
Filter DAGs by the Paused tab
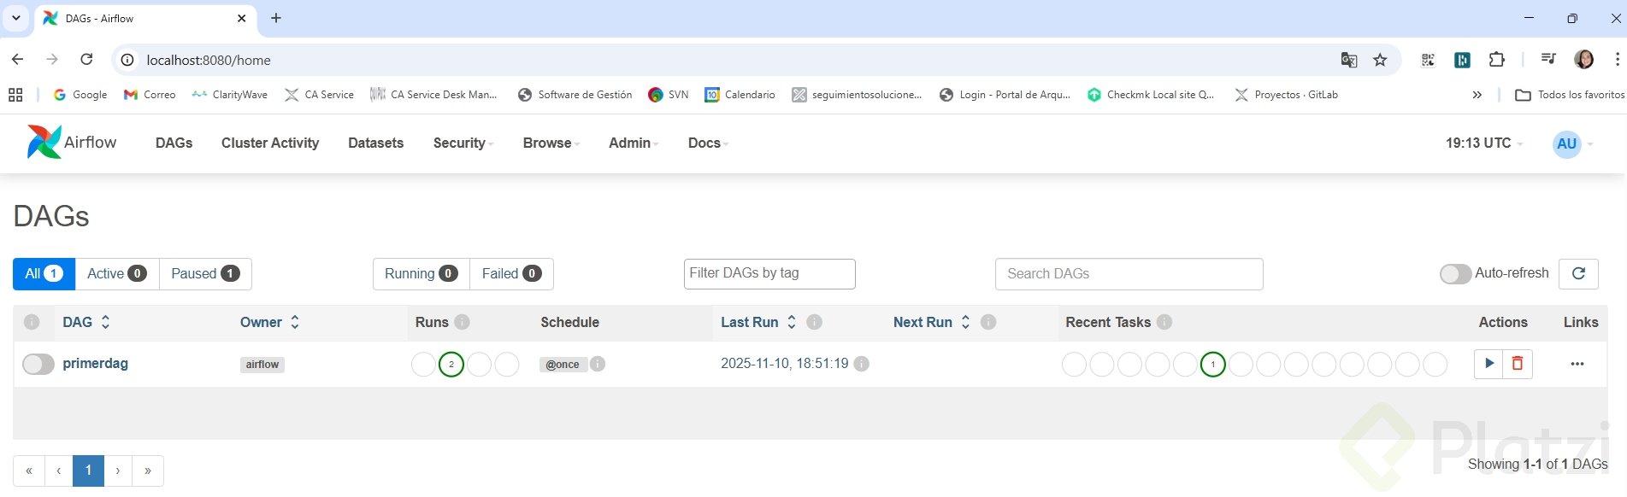click(205, 273)
